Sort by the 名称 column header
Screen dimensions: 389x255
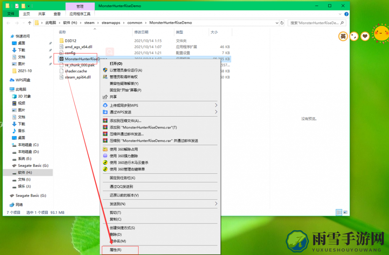pos(63,32)
